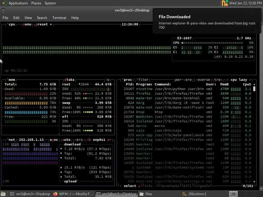This screenshot has height=197, width=263.
Task: Click the select up arrow in proc footer
Action: (121, 186)
